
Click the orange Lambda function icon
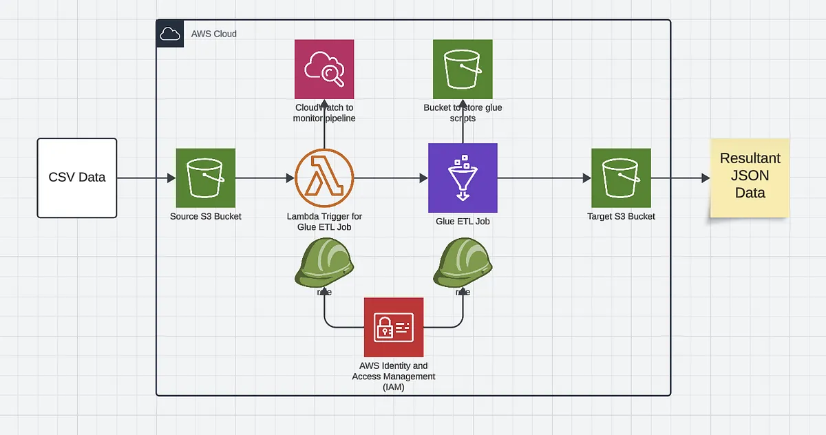[324, 178]
